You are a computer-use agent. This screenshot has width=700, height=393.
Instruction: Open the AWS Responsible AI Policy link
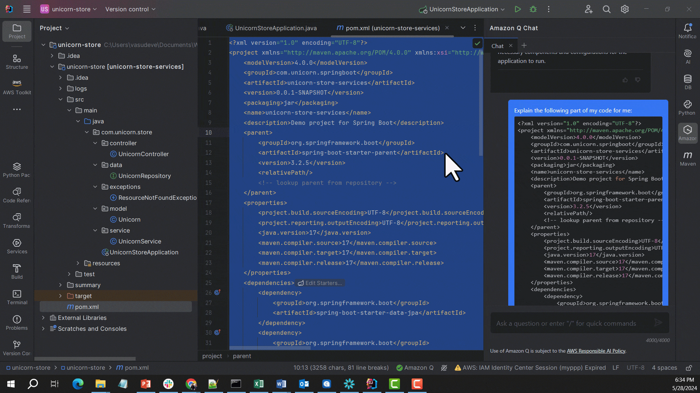tap(596, 351)
